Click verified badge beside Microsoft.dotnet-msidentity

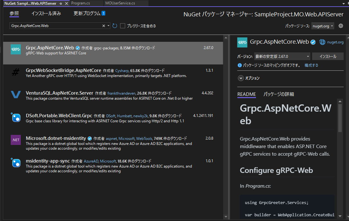90,138
